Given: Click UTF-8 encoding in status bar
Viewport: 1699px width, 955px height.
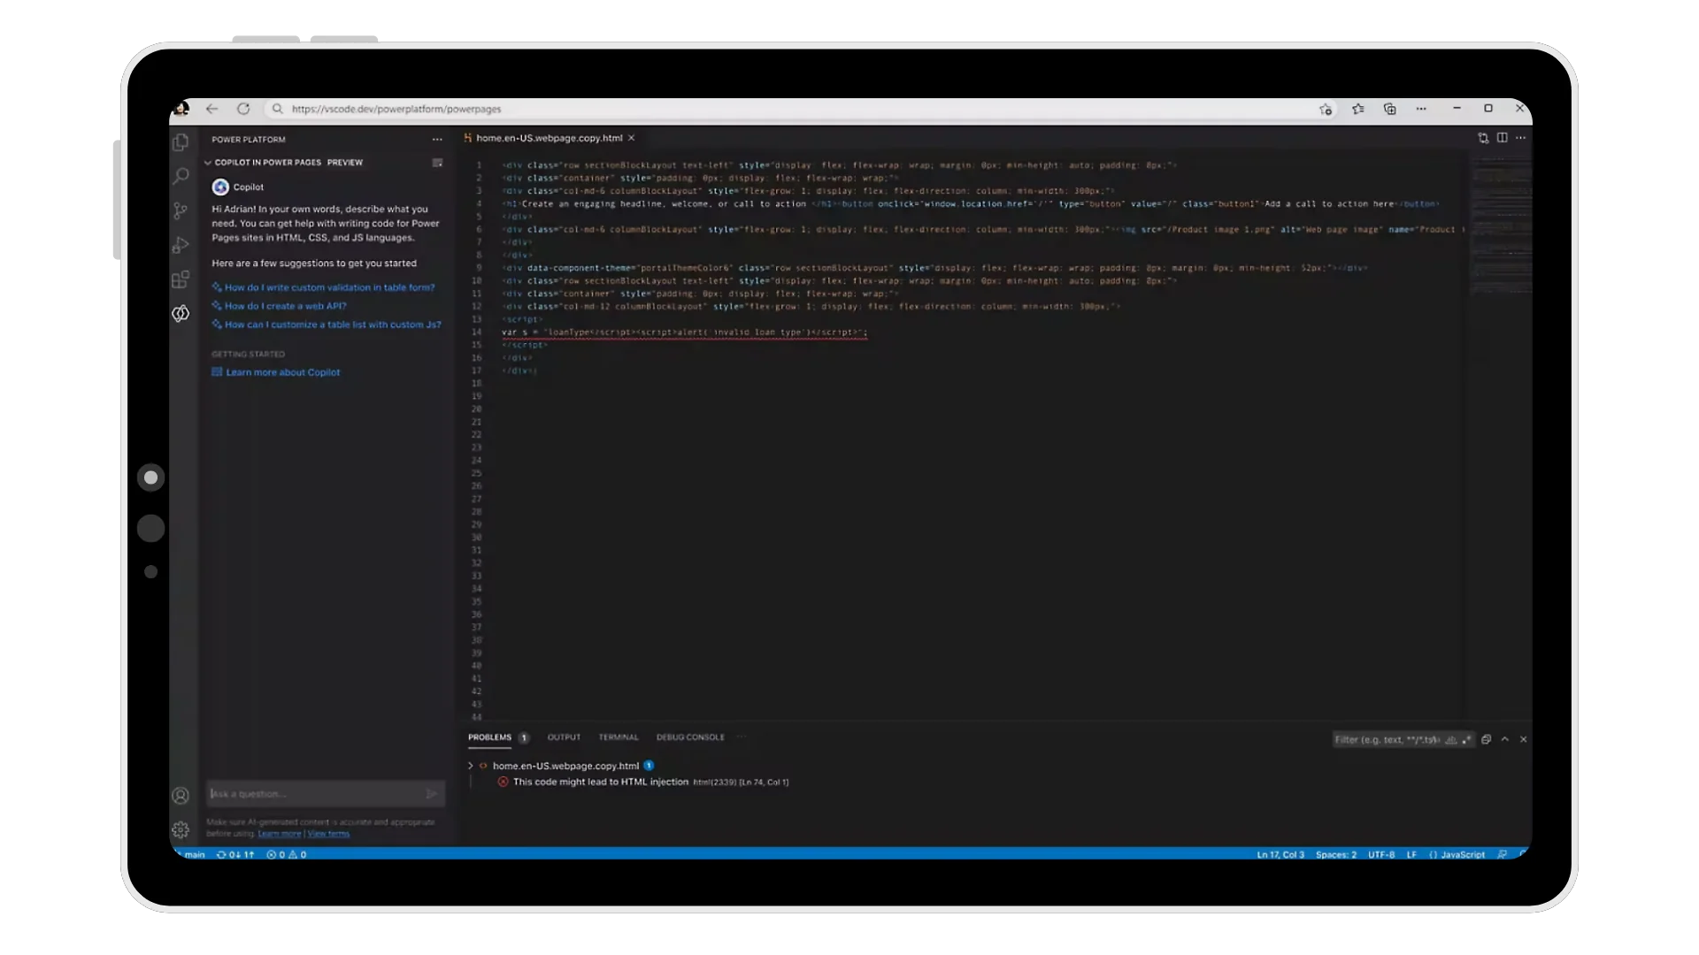Looking at the screenshot, I should pos(1381,854).
